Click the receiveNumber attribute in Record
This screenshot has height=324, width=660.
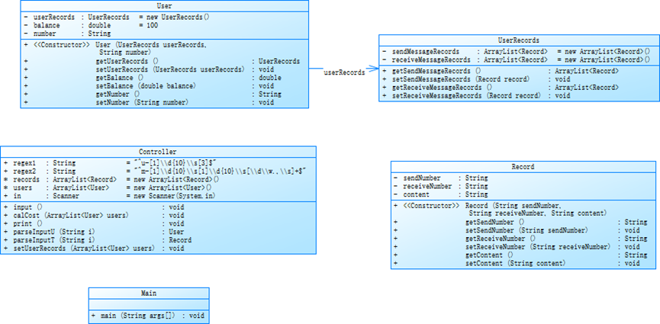[441, 186]
